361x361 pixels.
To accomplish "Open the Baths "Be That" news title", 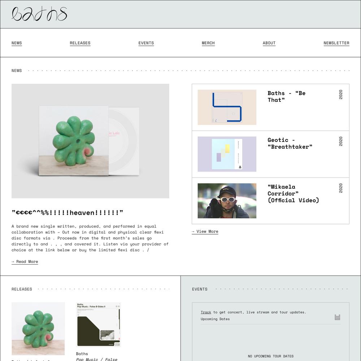I will click(x=286, y=96).
